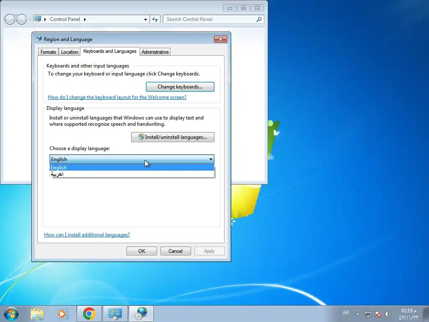Open recent pages dropdown beside nav arrows
This screenshot has width=429, height=322.
click(30, 19)
